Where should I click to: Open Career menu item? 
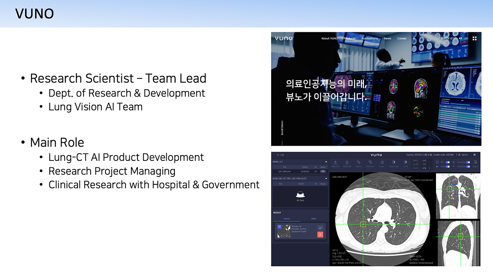pyautogui.click(x=402, y=38)
